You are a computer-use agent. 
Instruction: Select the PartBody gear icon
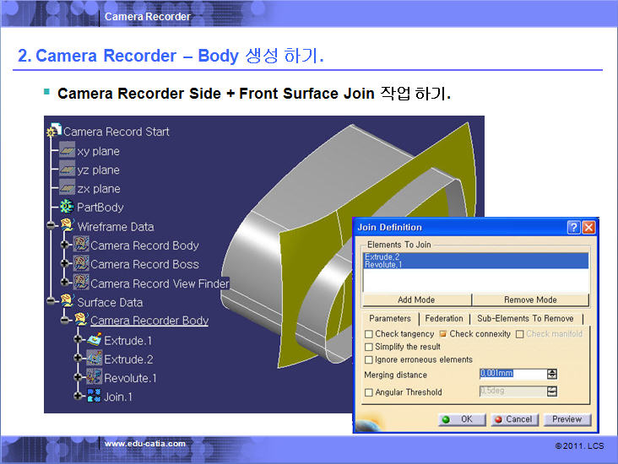point(67,207)
